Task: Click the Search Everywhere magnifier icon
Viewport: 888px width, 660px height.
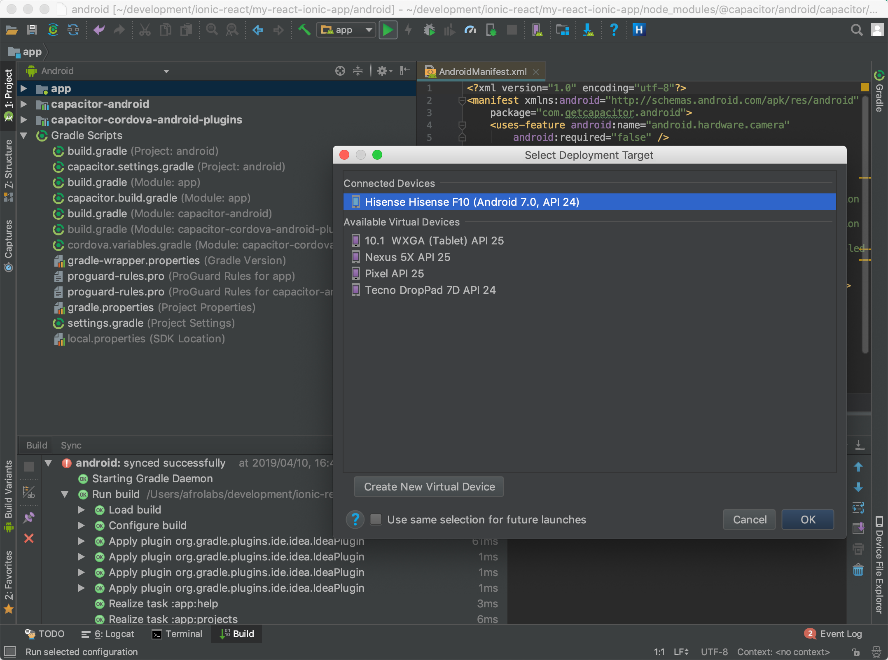Action: [x=857, y=30]
